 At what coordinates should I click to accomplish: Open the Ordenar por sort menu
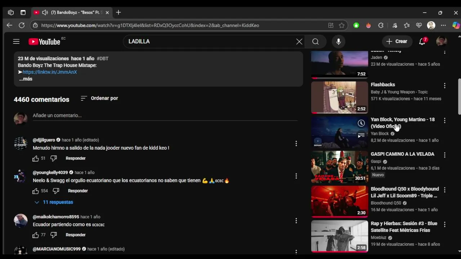(x=99, y=98)
